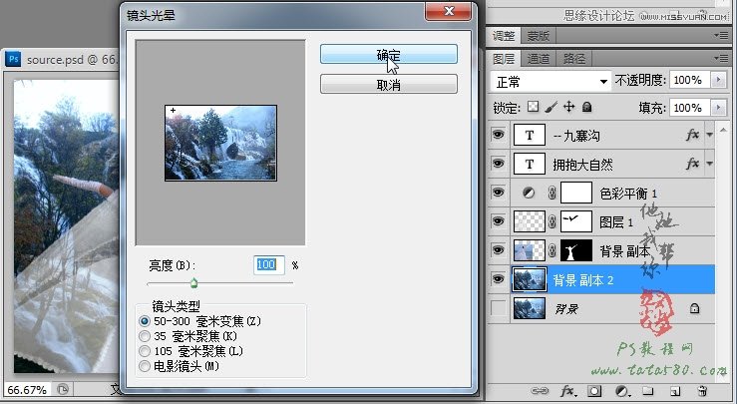Show the 背景 layer visibility box
This screenshot has height=404, width=737.
[x=498, y=308]
